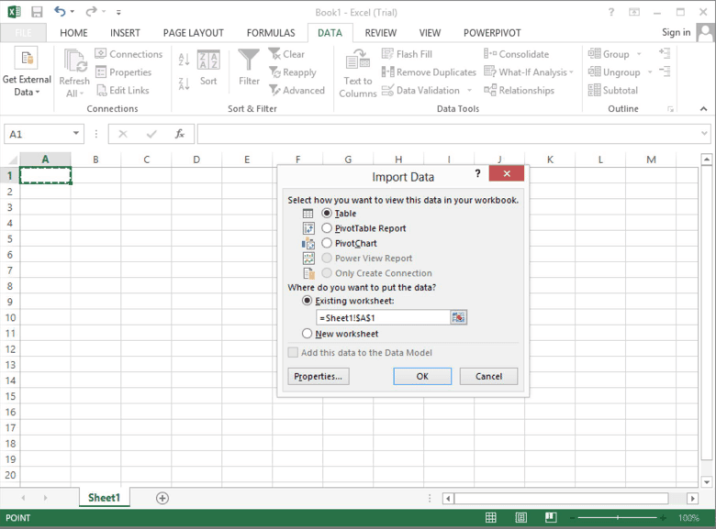Expand the Group dropdown arrow
This screenshot has height=529, width=716.
point(639,54)
